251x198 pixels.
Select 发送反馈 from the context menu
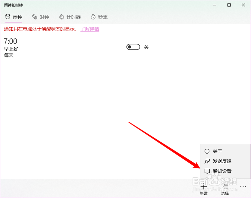point(222,161)
